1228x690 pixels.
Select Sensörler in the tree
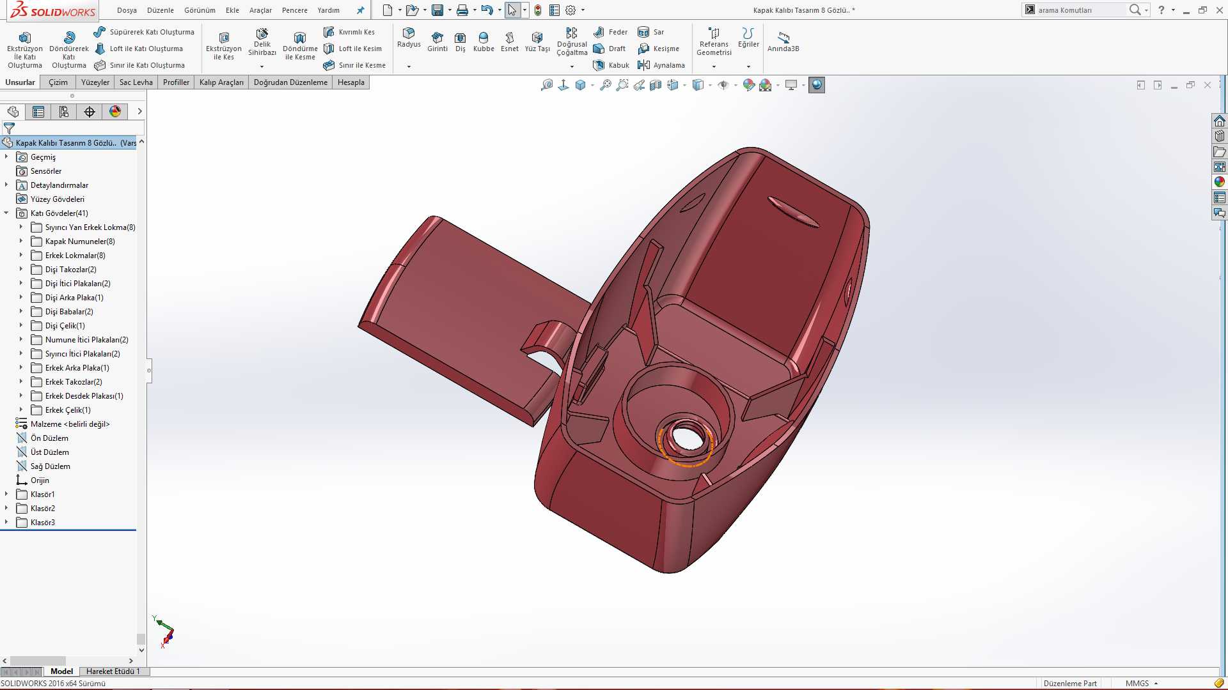pos(46,171)
